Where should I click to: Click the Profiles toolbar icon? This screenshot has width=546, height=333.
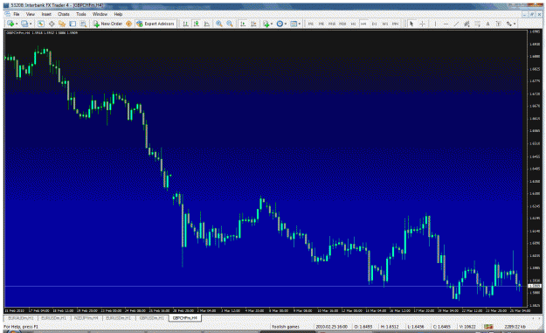24,24
